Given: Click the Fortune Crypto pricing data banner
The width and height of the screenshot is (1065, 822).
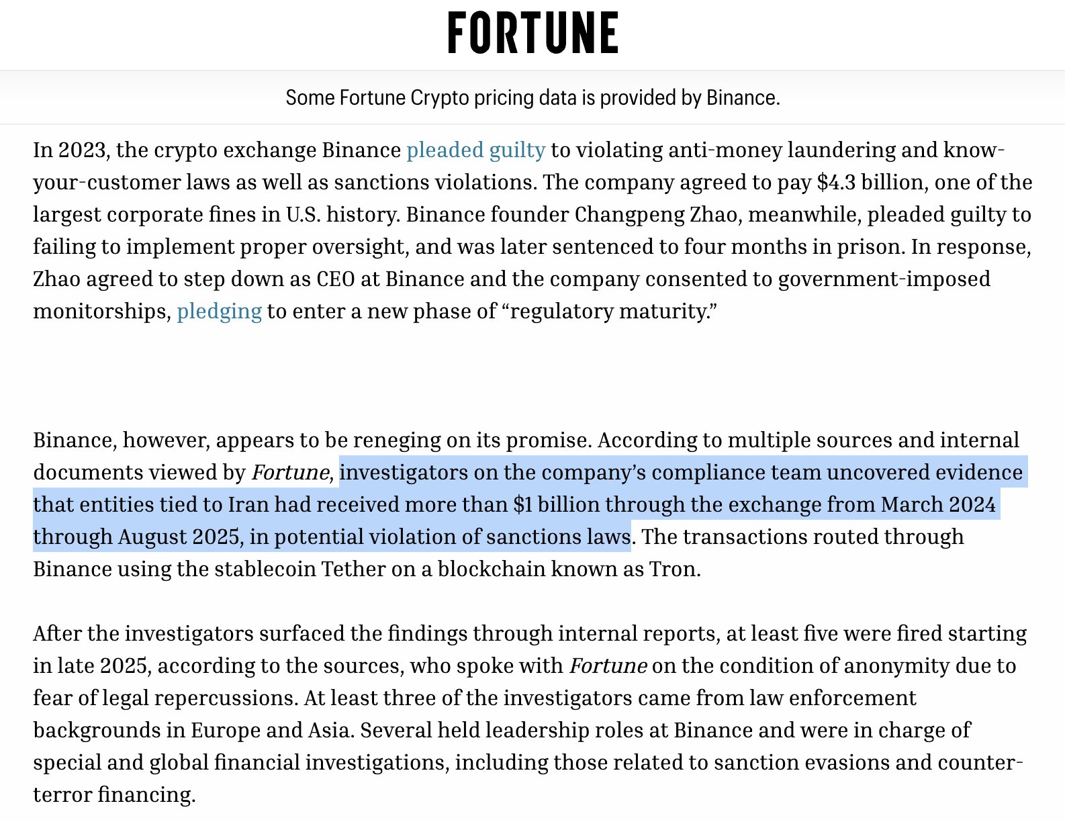Looking at the screenshot, I should (532, 98).
